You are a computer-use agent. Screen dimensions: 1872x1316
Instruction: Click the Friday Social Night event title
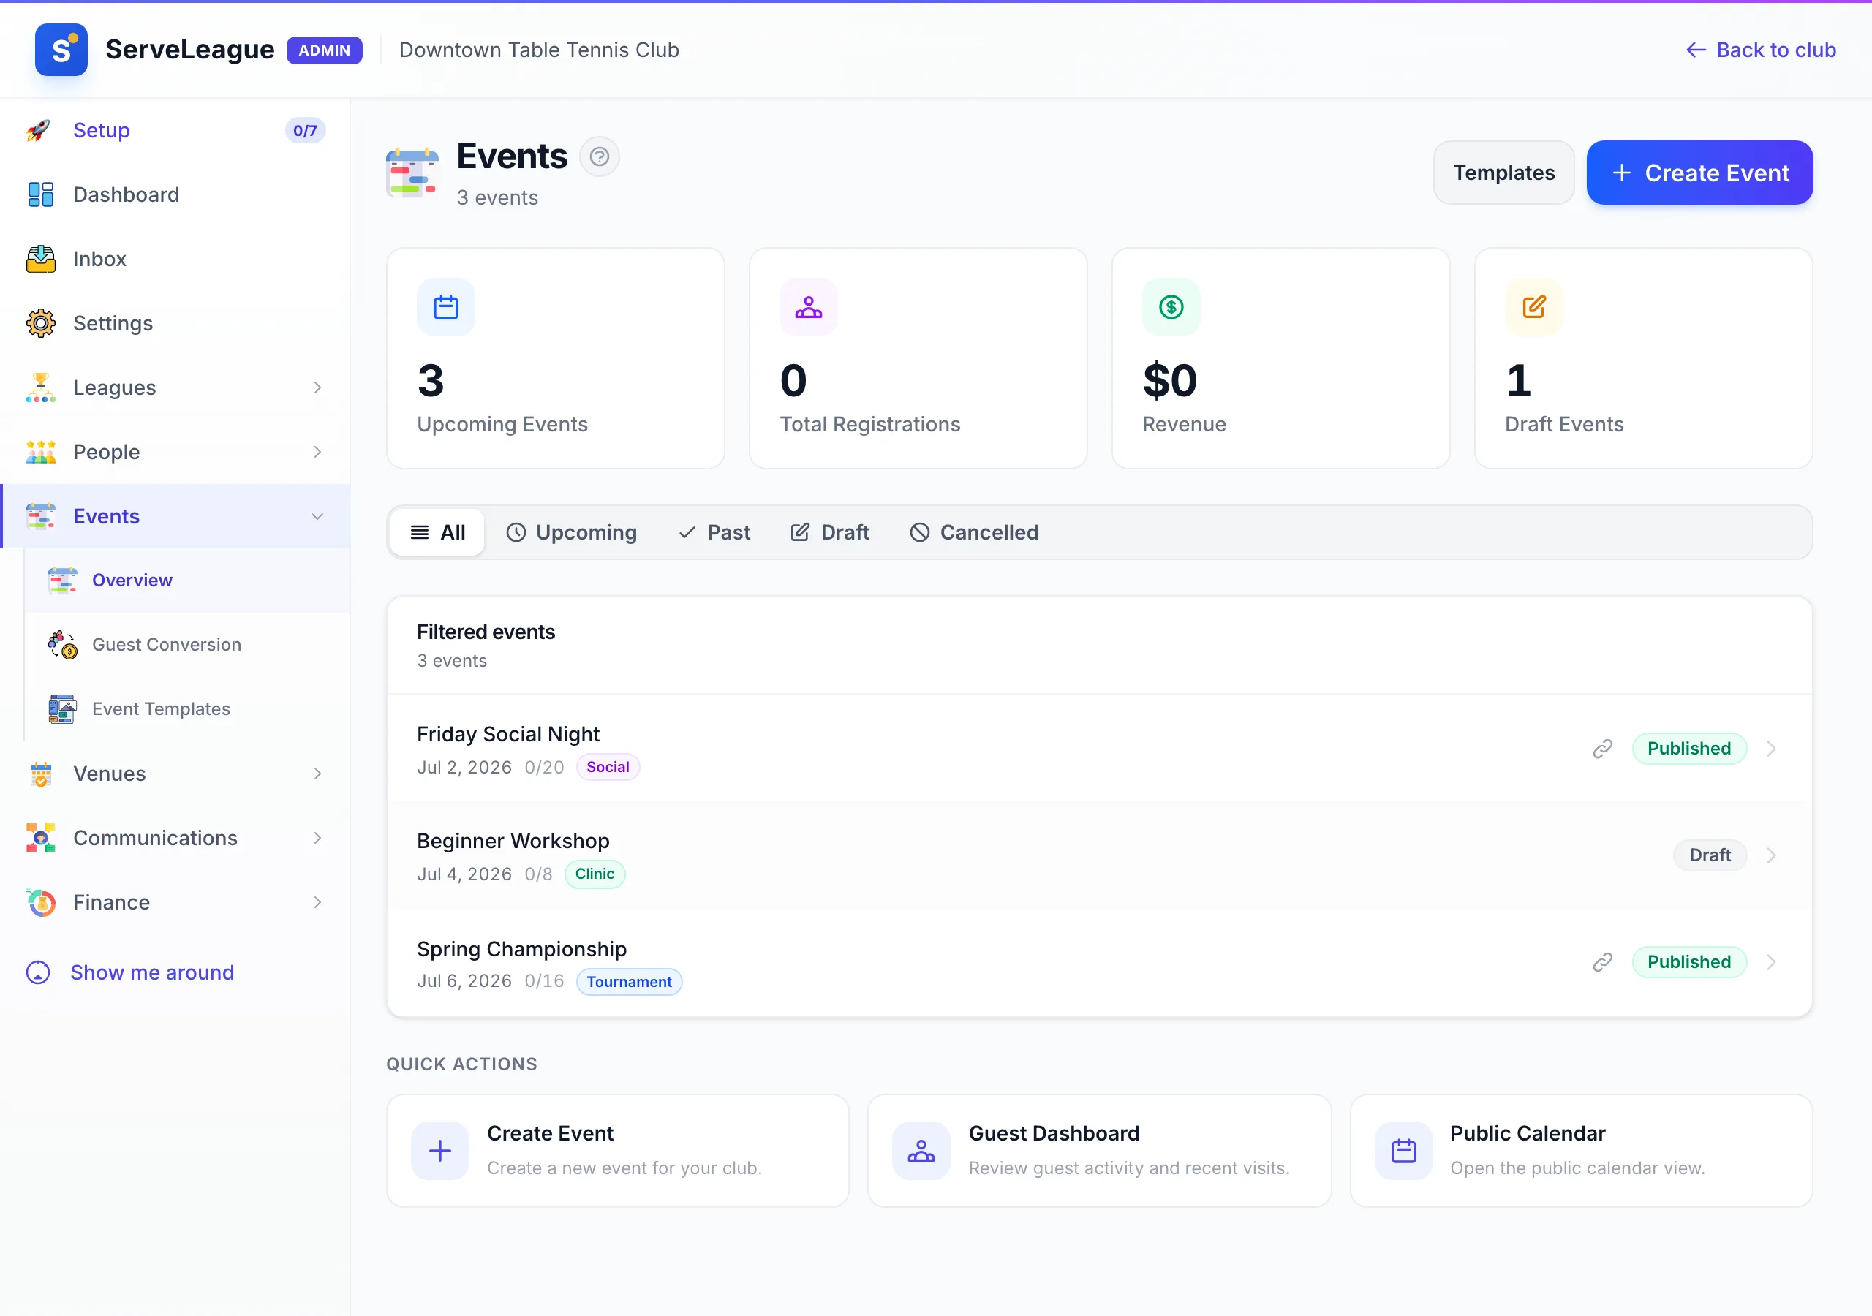pyautogui.click(x=508, y=734)
